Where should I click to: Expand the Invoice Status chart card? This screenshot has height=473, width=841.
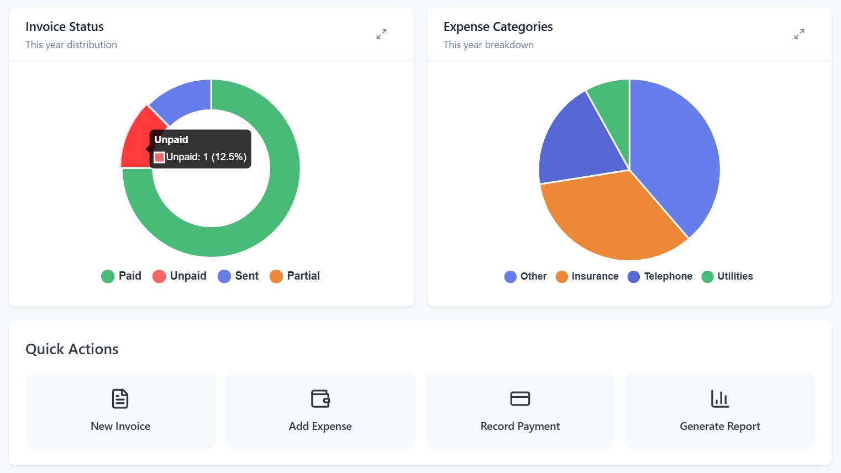(381, 34)
